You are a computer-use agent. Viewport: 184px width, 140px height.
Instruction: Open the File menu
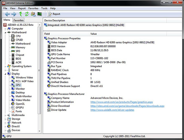(x=5, y=8)
